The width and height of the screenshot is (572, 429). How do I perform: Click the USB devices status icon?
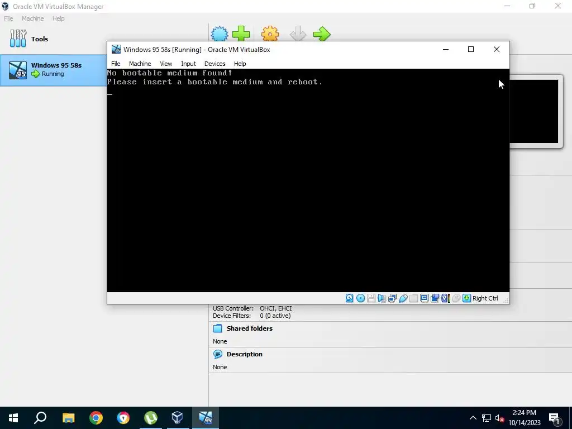(x=403, y=298)
